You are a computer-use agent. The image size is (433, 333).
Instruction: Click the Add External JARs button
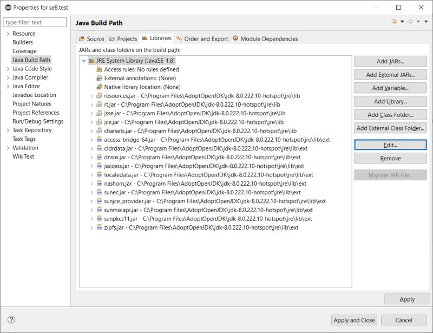[x=391, y=74]
